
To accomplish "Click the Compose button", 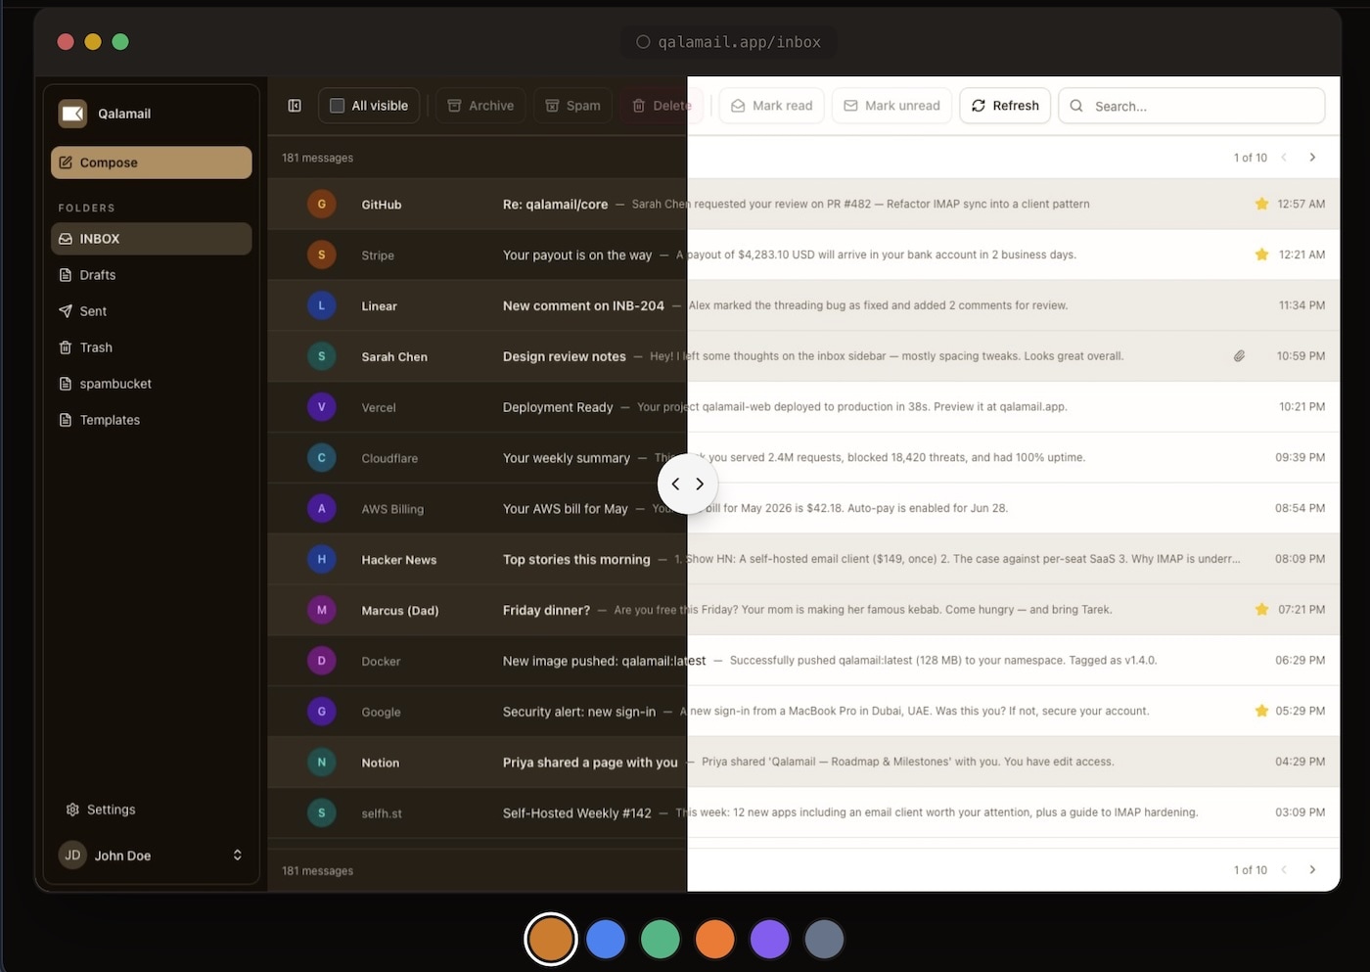I will tap(152, 162).
